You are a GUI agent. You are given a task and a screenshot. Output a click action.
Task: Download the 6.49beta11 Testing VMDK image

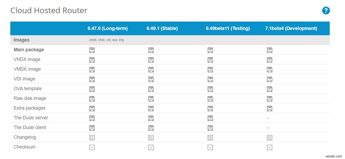(x=210, y=70)
